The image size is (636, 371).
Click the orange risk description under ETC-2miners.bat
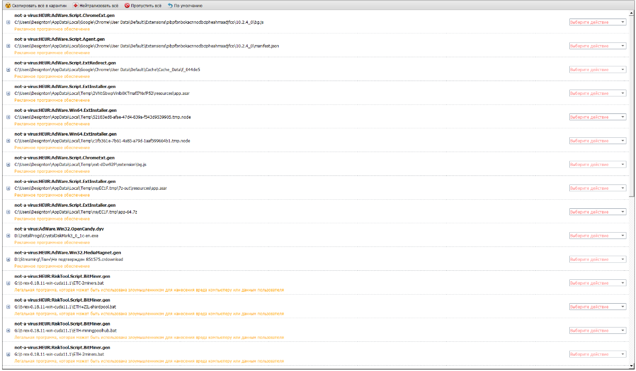coord(149,290)
